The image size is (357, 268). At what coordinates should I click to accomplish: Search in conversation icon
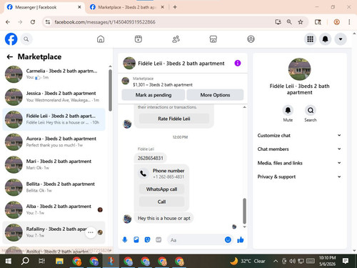click(x=311, y=110)
